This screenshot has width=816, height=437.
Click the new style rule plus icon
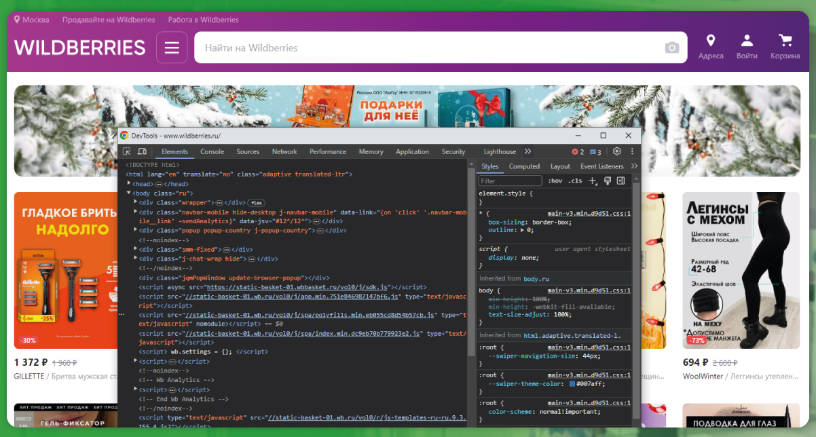pyautogui.click(x=593, y=180)
